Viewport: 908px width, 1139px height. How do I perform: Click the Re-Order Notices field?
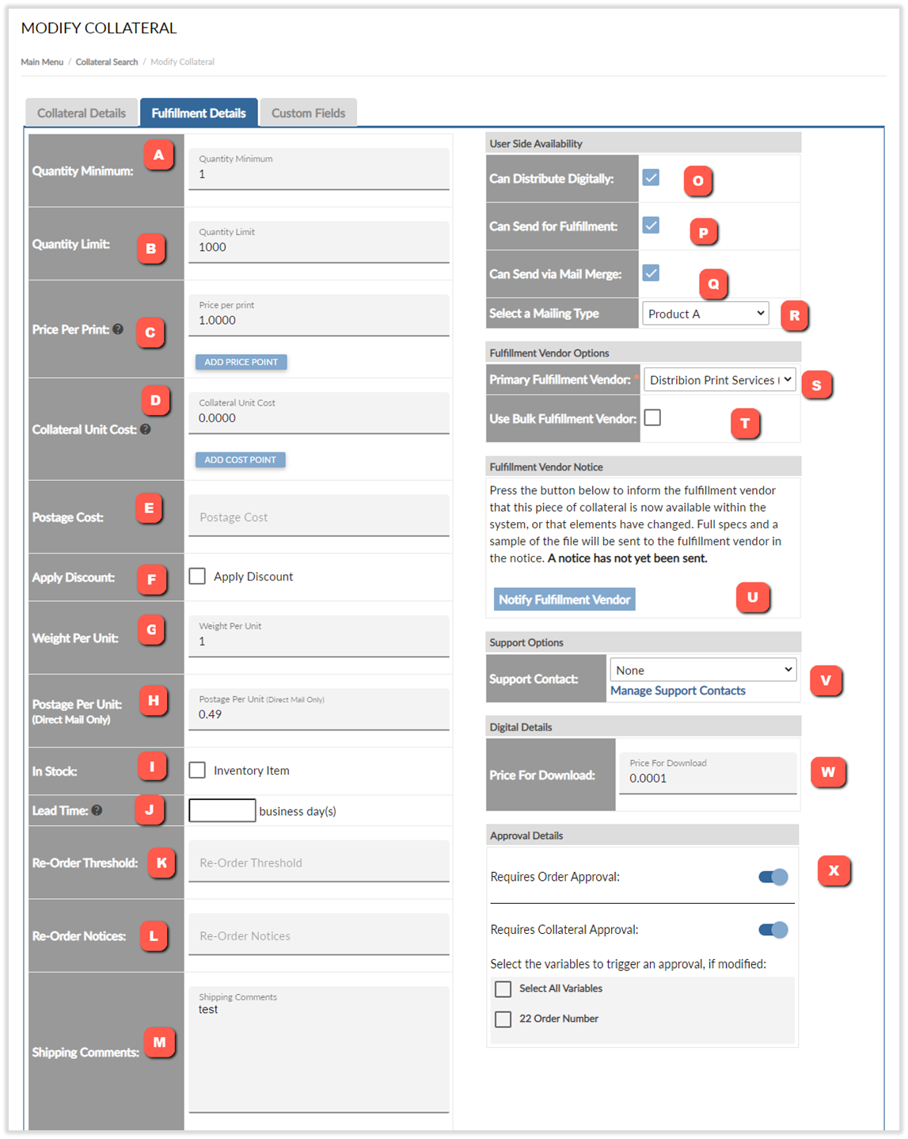point(319,934)
